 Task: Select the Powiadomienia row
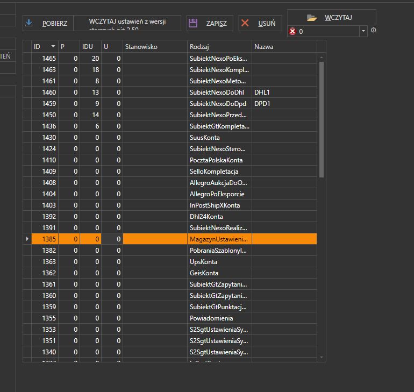(174, 318)
